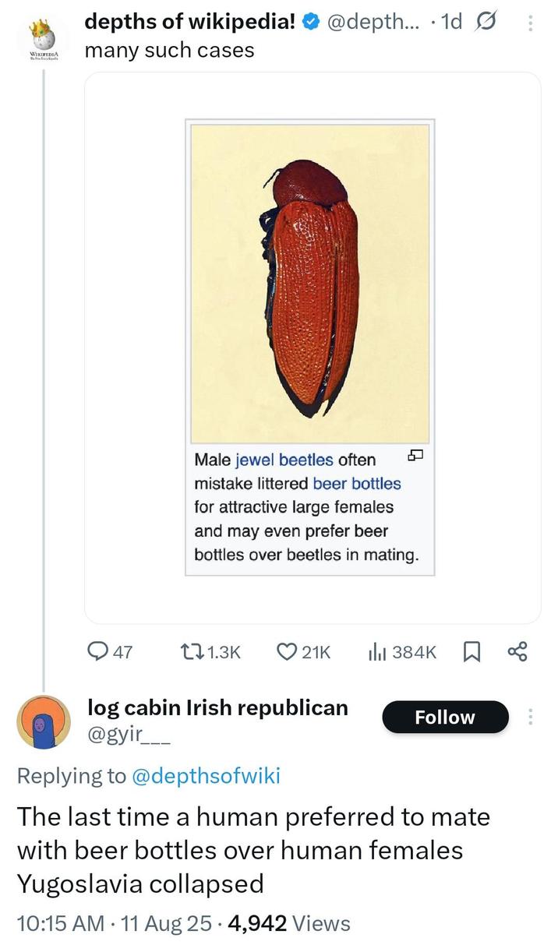The height and width of the screenshot is (945, 558).
Task: Open the 10:15 AM timestamp
Action: click(x=60, y=923)
